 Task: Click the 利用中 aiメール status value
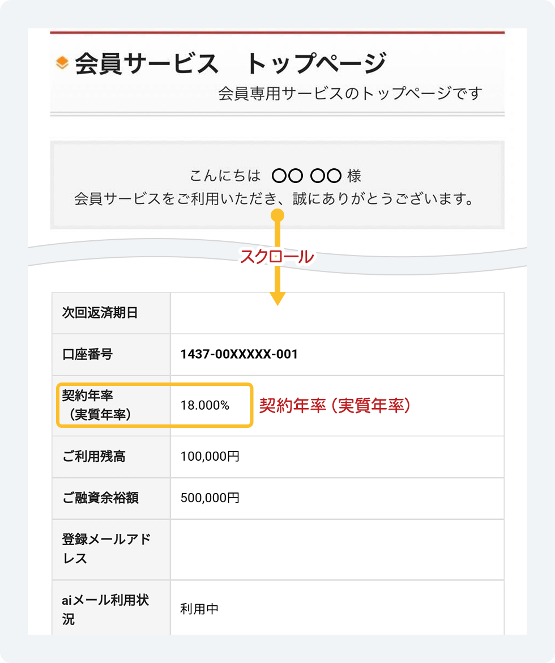199,609
